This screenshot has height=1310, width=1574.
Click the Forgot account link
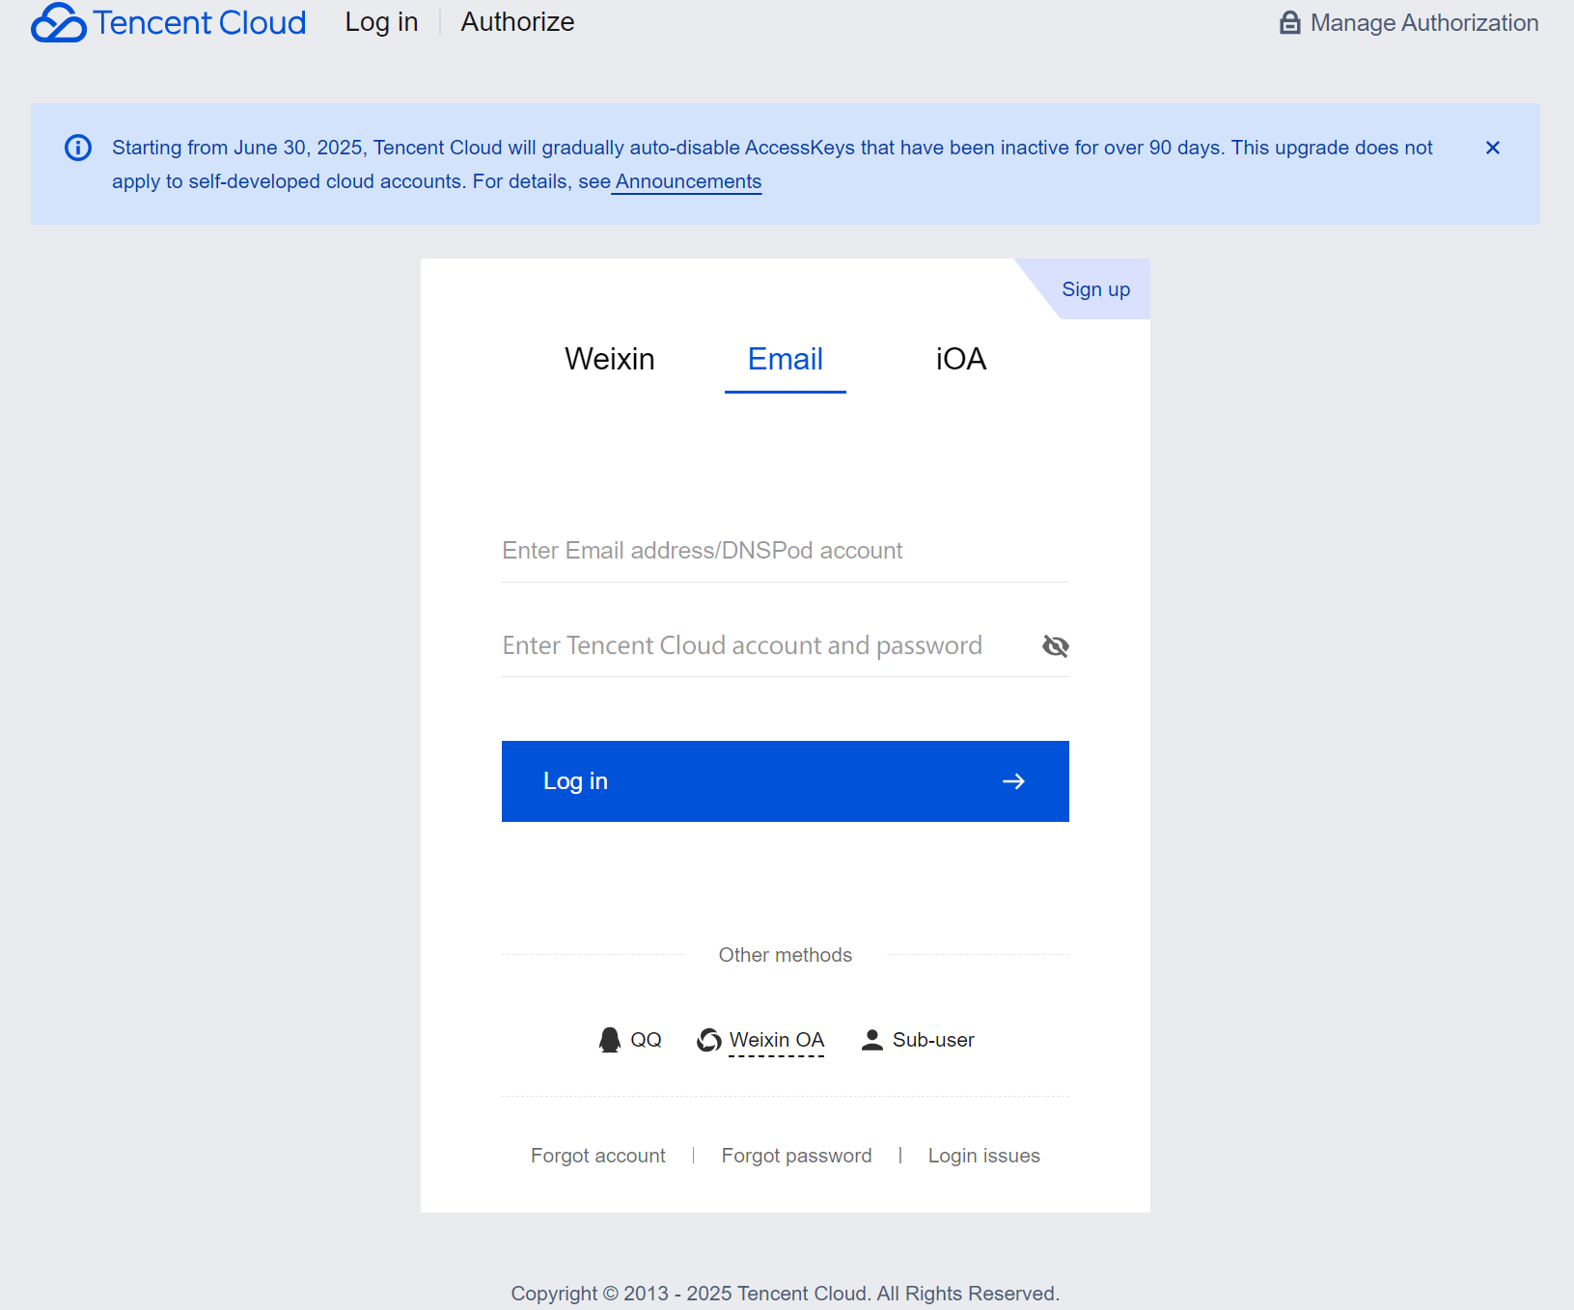[x=598, y=1156]
